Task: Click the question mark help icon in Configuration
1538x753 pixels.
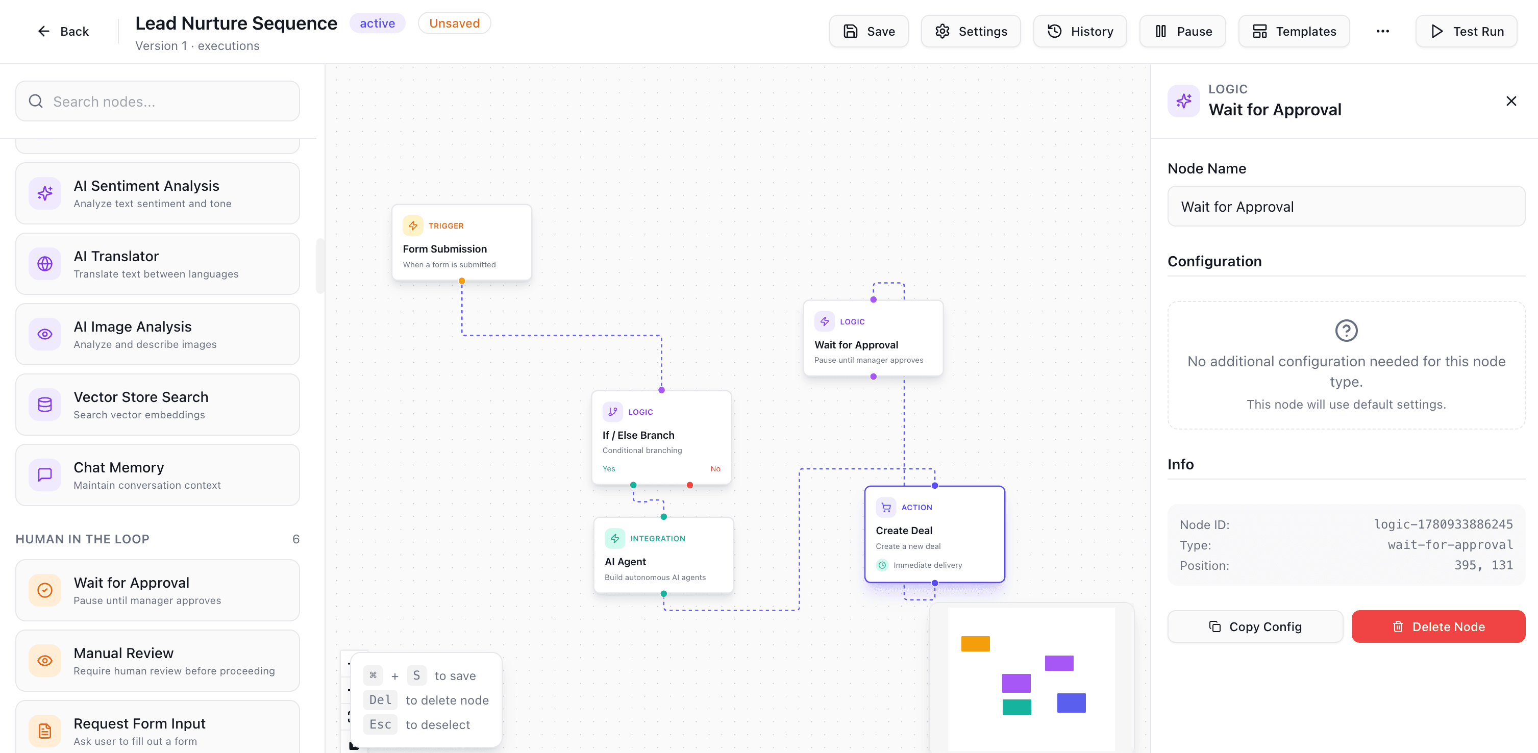Action: click(1346, 331)
